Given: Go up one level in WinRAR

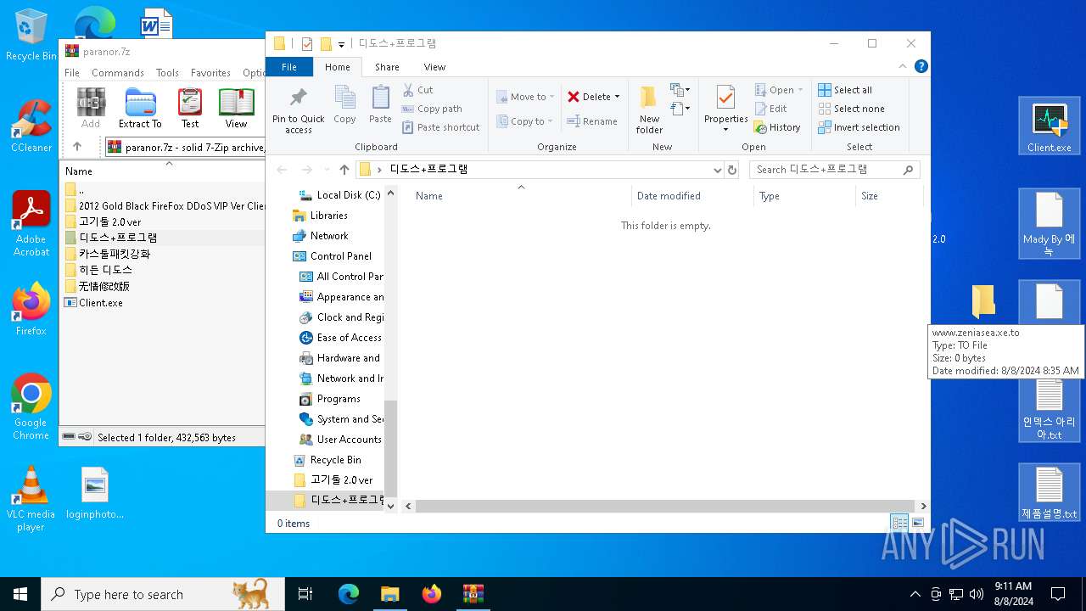Looking at the screenshot, I should [x=77, y=147].
